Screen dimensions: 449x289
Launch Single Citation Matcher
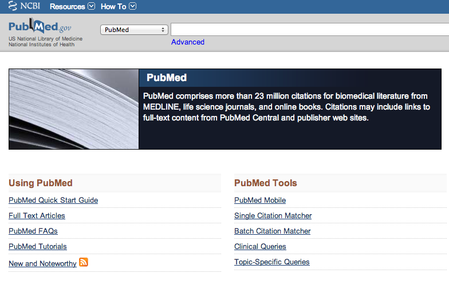pos(273,216)
